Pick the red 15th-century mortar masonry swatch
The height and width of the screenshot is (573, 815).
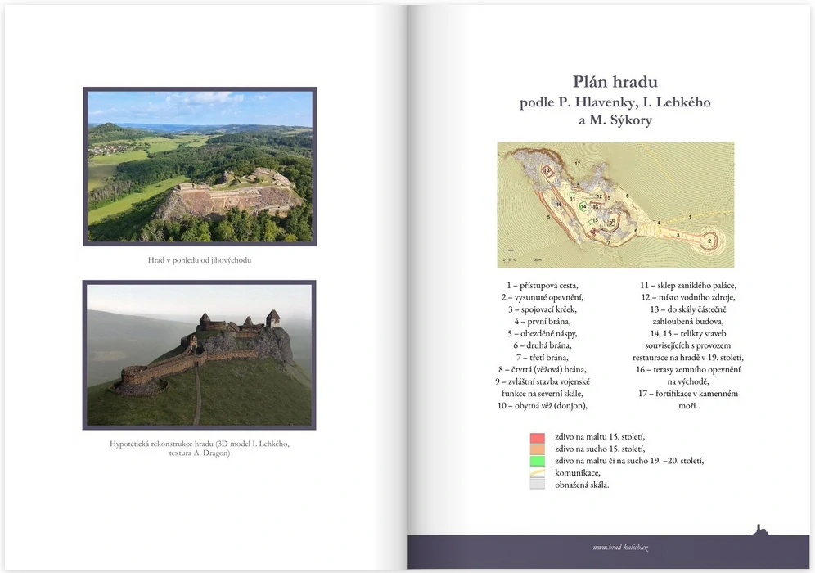(x=537, y=438)
